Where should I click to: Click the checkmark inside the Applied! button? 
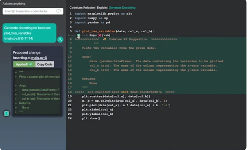point(31,64)
